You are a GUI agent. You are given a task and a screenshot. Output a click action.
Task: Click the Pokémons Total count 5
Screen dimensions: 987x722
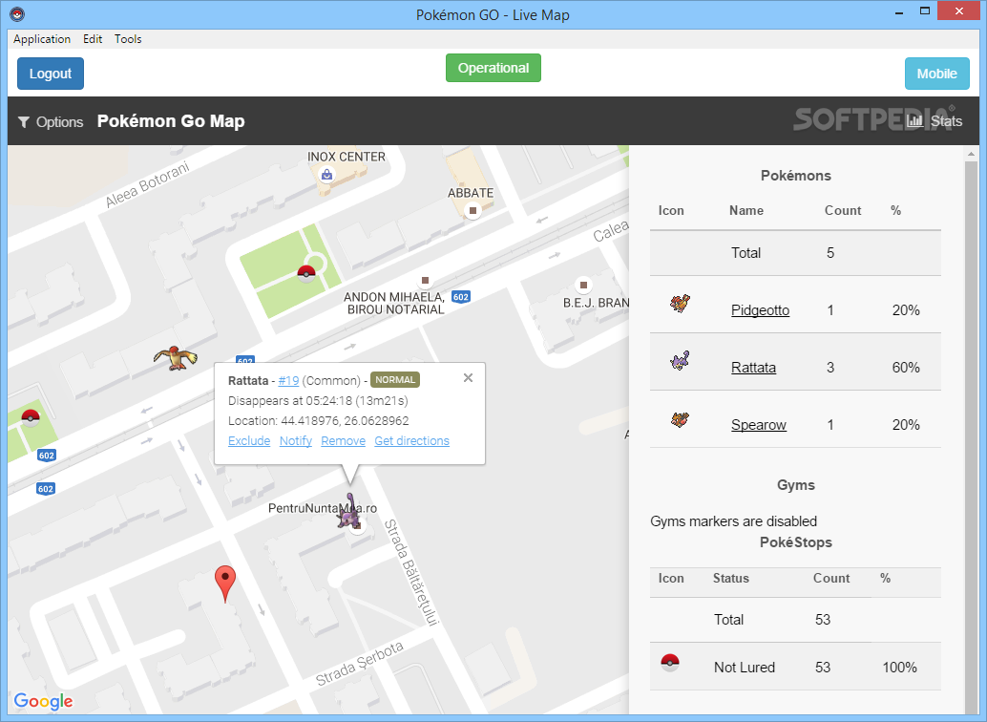pos(830,253)
